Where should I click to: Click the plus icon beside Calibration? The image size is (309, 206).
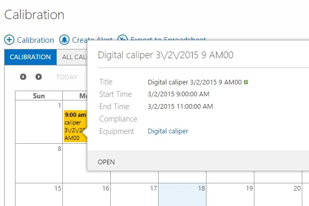[9, 40]
